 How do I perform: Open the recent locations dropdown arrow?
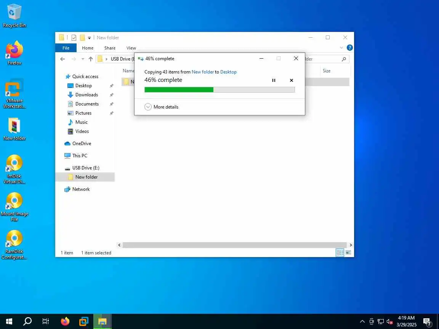tap(83, 59)
